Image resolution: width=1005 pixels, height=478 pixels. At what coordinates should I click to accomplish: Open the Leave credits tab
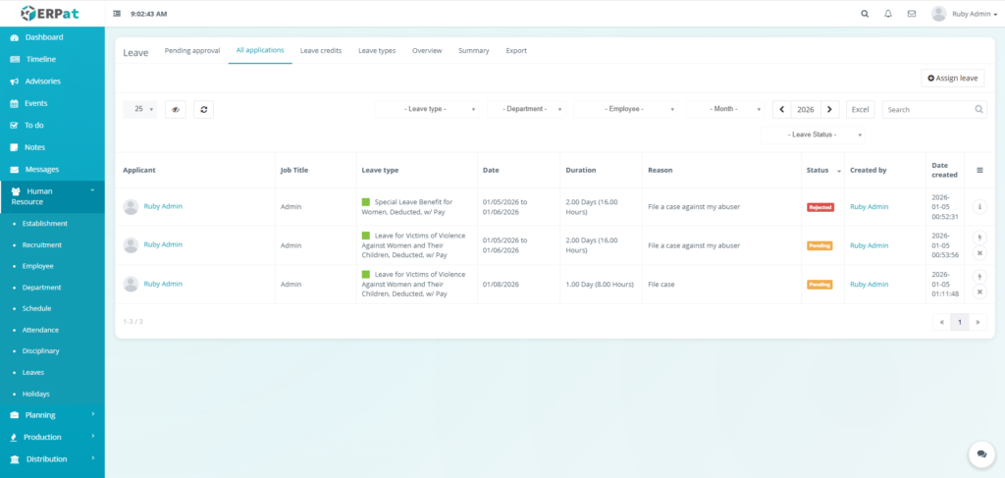(x=321, y=50)
